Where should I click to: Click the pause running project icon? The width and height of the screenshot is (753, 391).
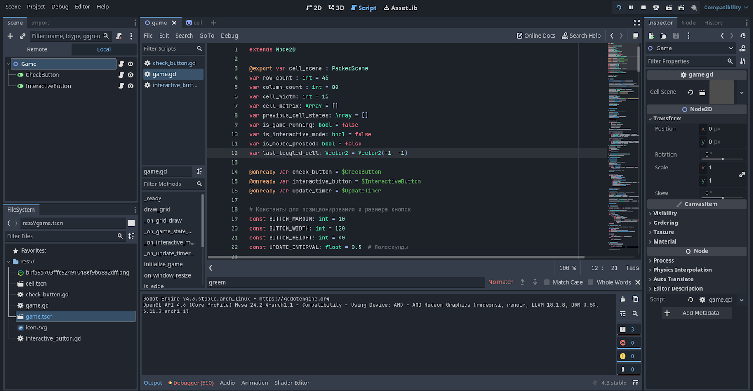pos(631,8)
